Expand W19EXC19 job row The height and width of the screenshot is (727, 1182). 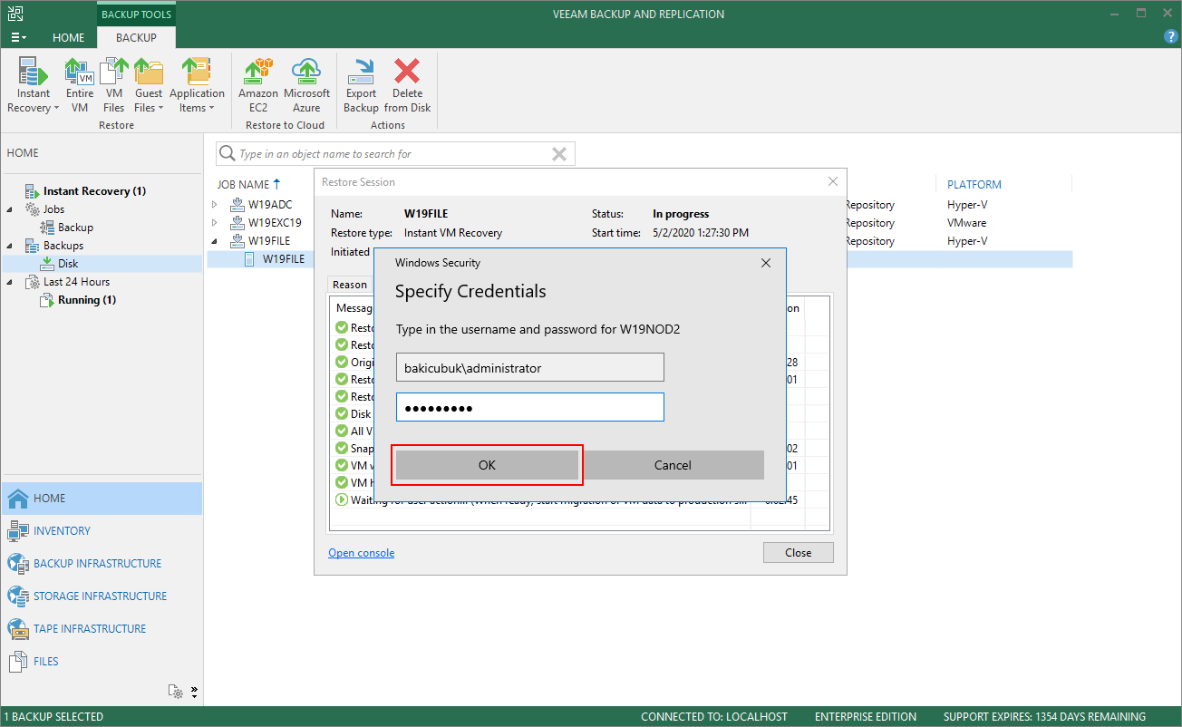[215, 223]
